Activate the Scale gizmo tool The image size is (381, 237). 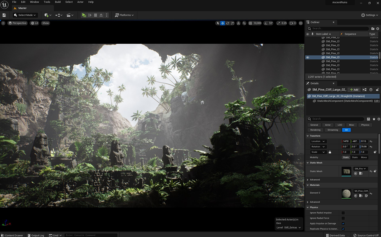click(232, 23)
